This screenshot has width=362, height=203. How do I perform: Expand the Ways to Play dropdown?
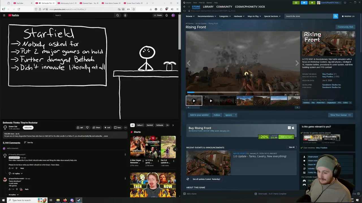[x=254, y=16]
